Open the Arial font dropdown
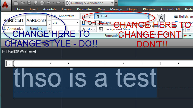Image resolution: width=193 pixels, height=108 pixels. [x=122, y=16]
